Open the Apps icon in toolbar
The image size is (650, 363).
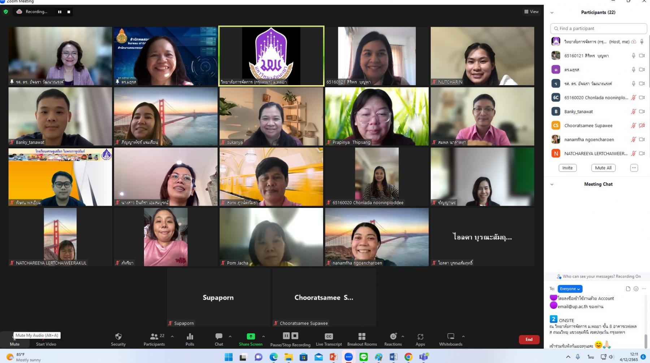pyautogui.click(x=420, y=337)
